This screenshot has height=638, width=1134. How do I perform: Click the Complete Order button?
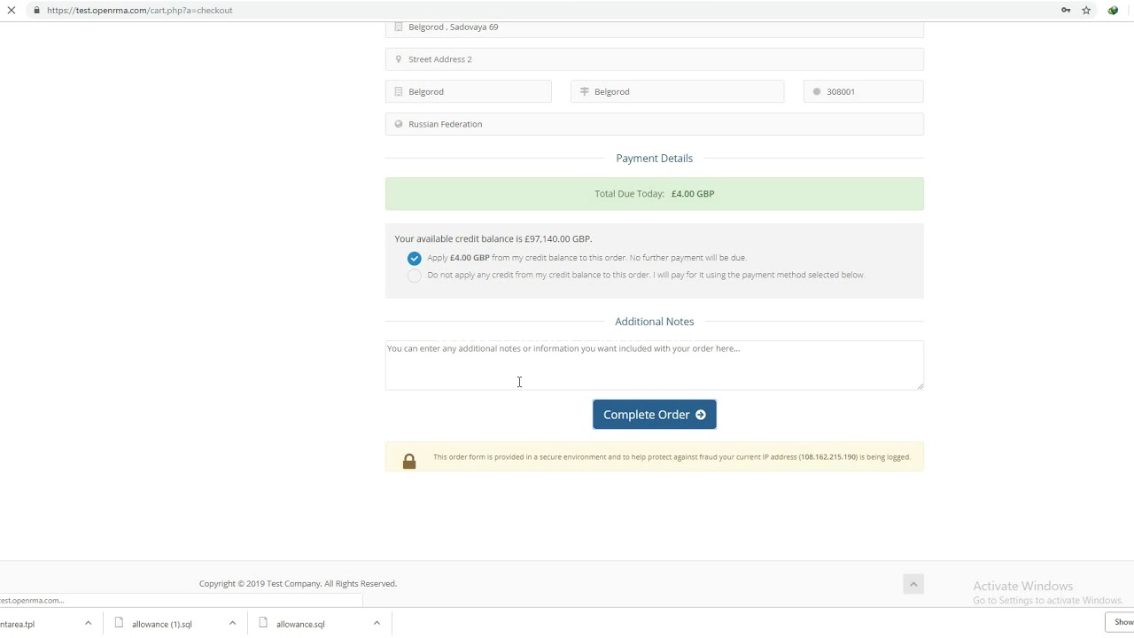[x=655, y=415]
